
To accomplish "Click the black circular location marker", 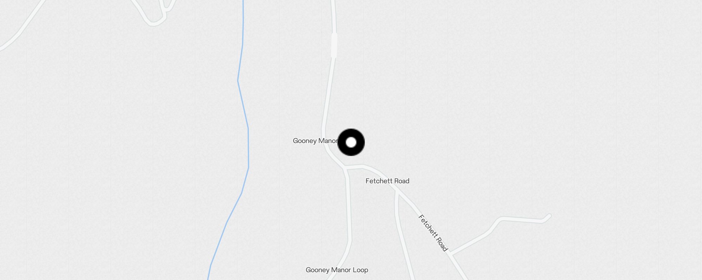I will [351, 142].
